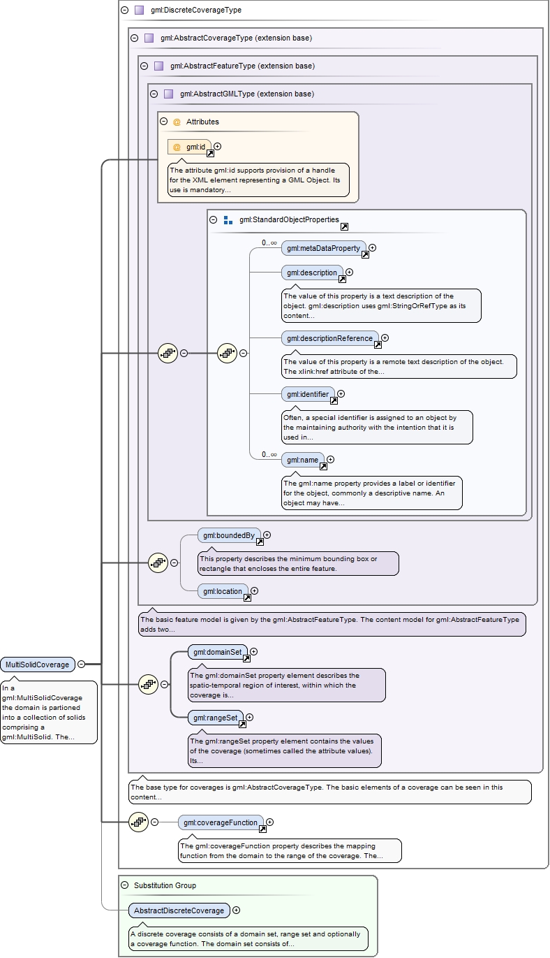Click gml:DiscreteCoverageType type icon
Screen dimensions: 550x958
point(139,10)
